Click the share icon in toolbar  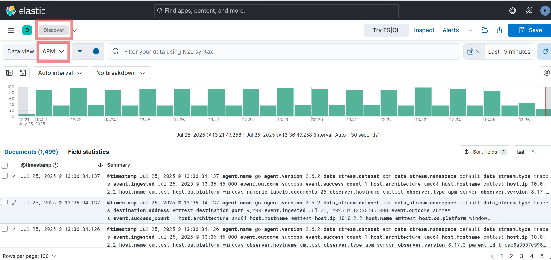coord(499,30)
